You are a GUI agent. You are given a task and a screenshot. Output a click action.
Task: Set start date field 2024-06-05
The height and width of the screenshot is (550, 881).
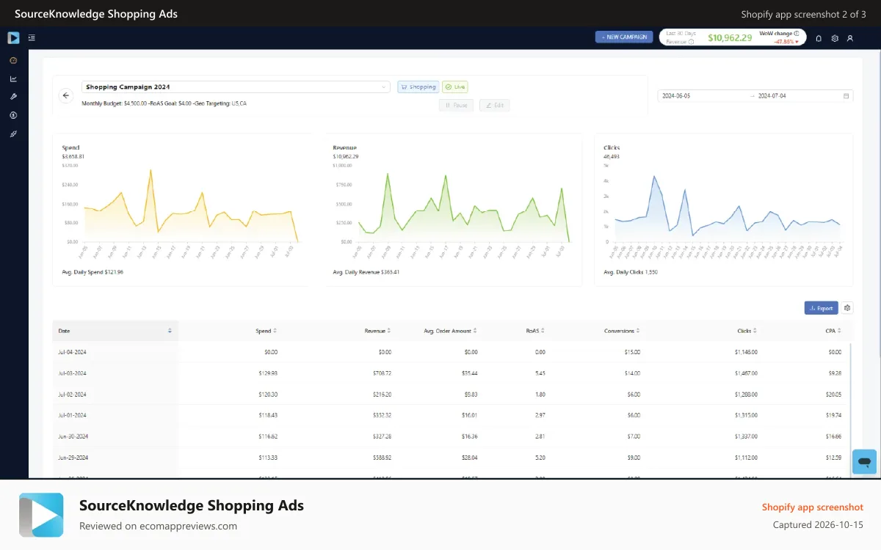(701, 96)
